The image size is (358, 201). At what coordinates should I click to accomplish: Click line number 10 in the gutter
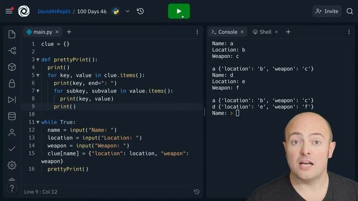click(32, 114)
